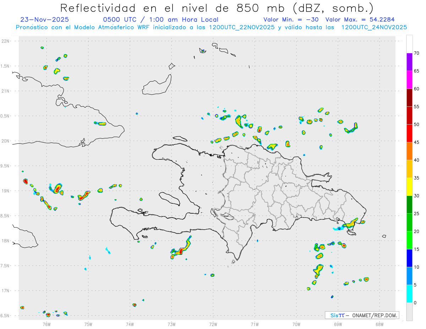The height and width of the screenshot is (329, 426).
Task: Click the '76W' longitude label
Action: [x=47, y=324]
